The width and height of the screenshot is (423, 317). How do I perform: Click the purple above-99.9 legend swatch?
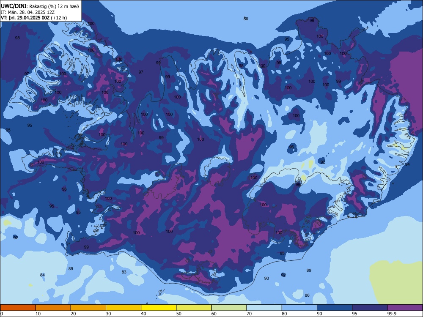tap(405, 308)
